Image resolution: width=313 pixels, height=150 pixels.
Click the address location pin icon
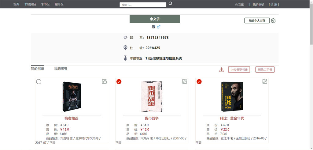[x=125, y=48]
